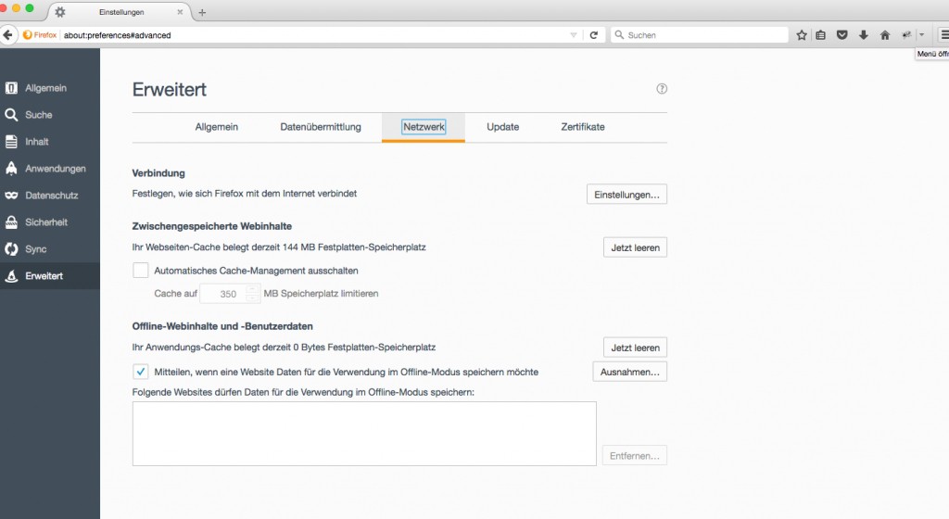Click the bookmark star icon
The height and width of the screenshot is (519, 949).
click(x=803, y=35)
